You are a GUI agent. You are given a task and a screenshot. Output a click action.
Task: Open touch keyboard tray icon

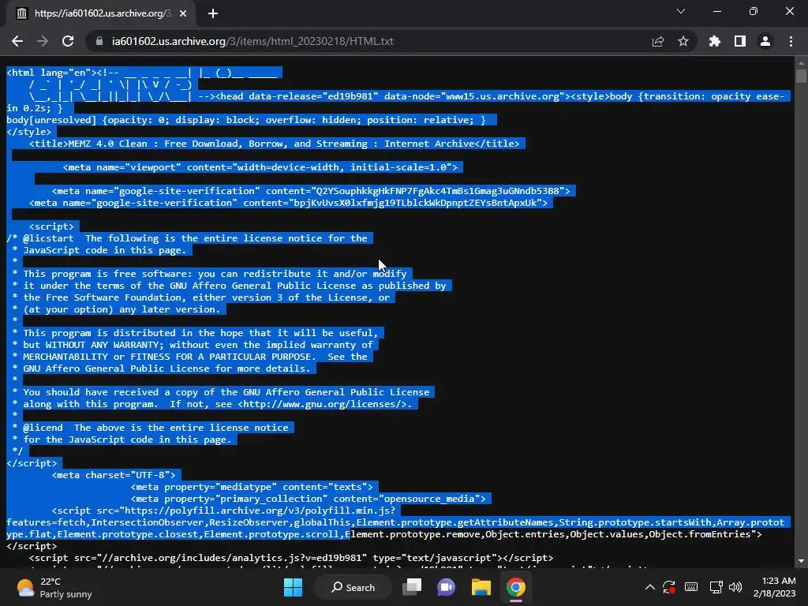691,587
